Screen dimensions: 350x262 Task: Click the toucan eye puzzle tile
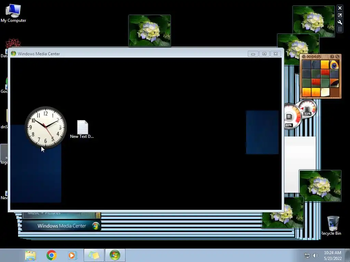(x=334, y=65)
